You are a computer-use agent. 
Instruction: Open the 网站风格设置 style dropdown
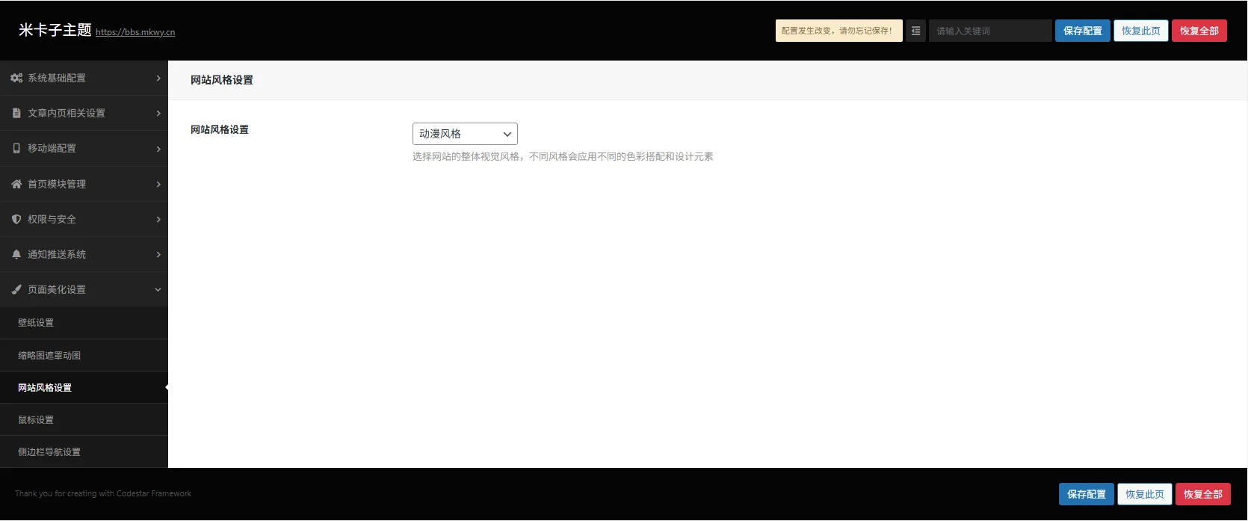tap(465, 134)
